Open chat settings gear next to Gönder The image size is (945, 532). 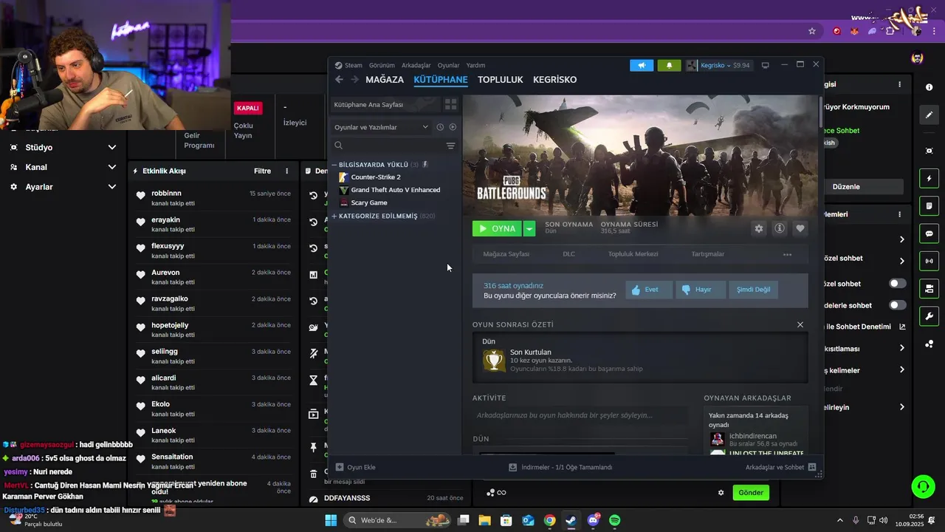[721, 493]
